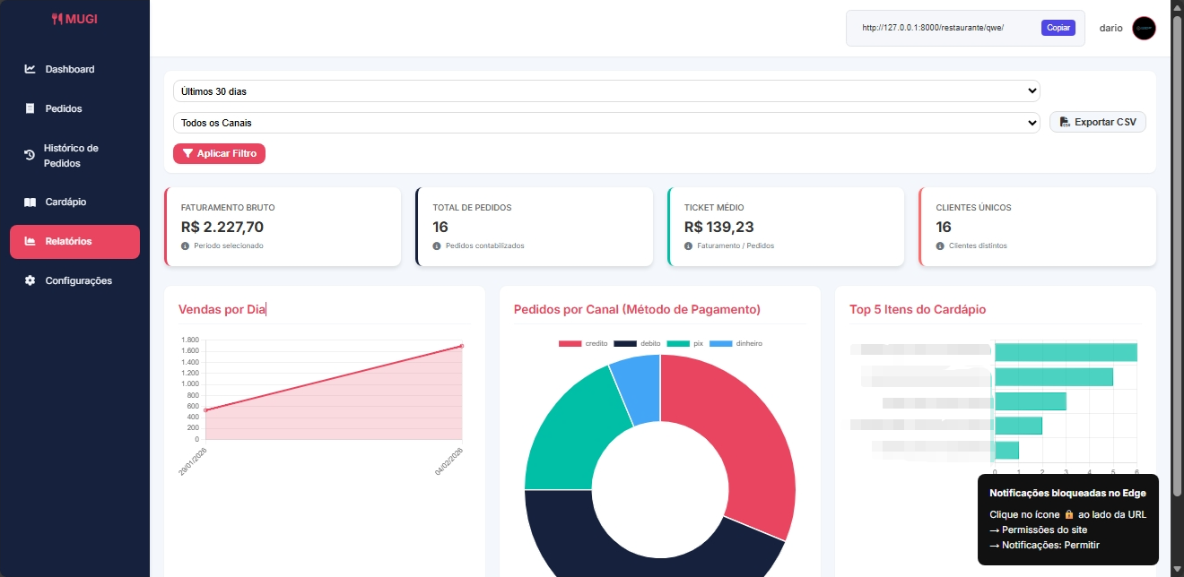Expand the Todos os Canais dropdown

point(605,123)
